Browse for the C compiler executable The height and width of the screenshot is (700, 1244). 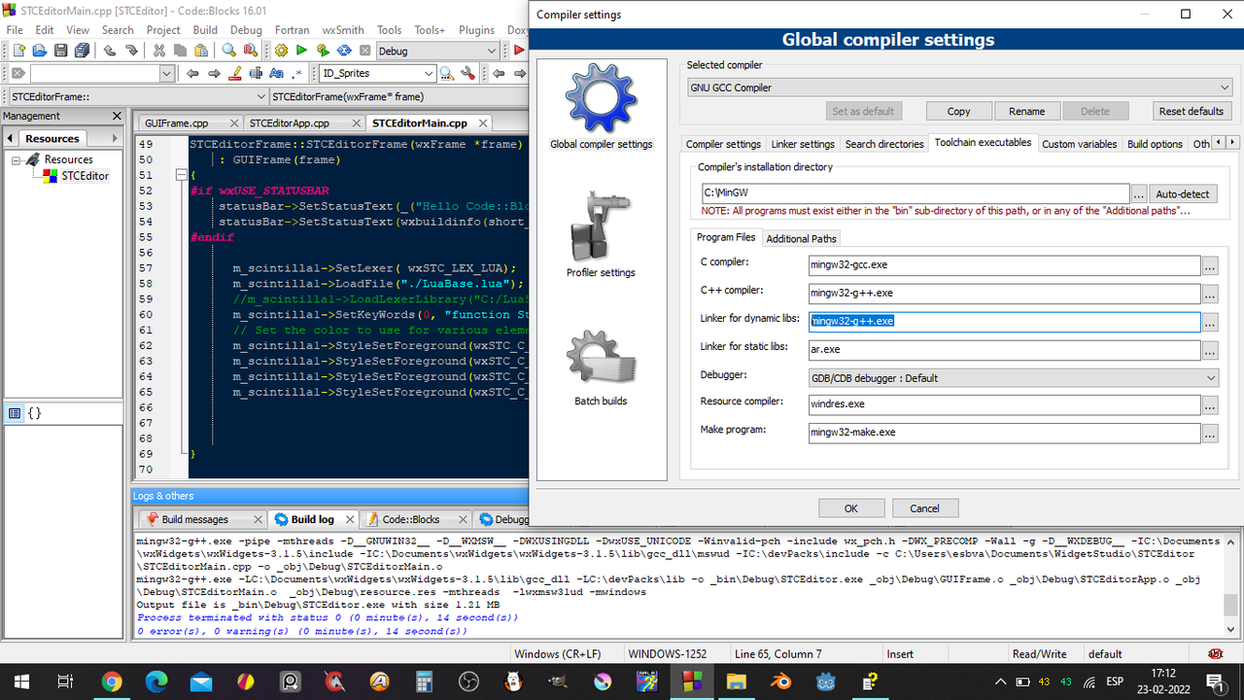1210,265
